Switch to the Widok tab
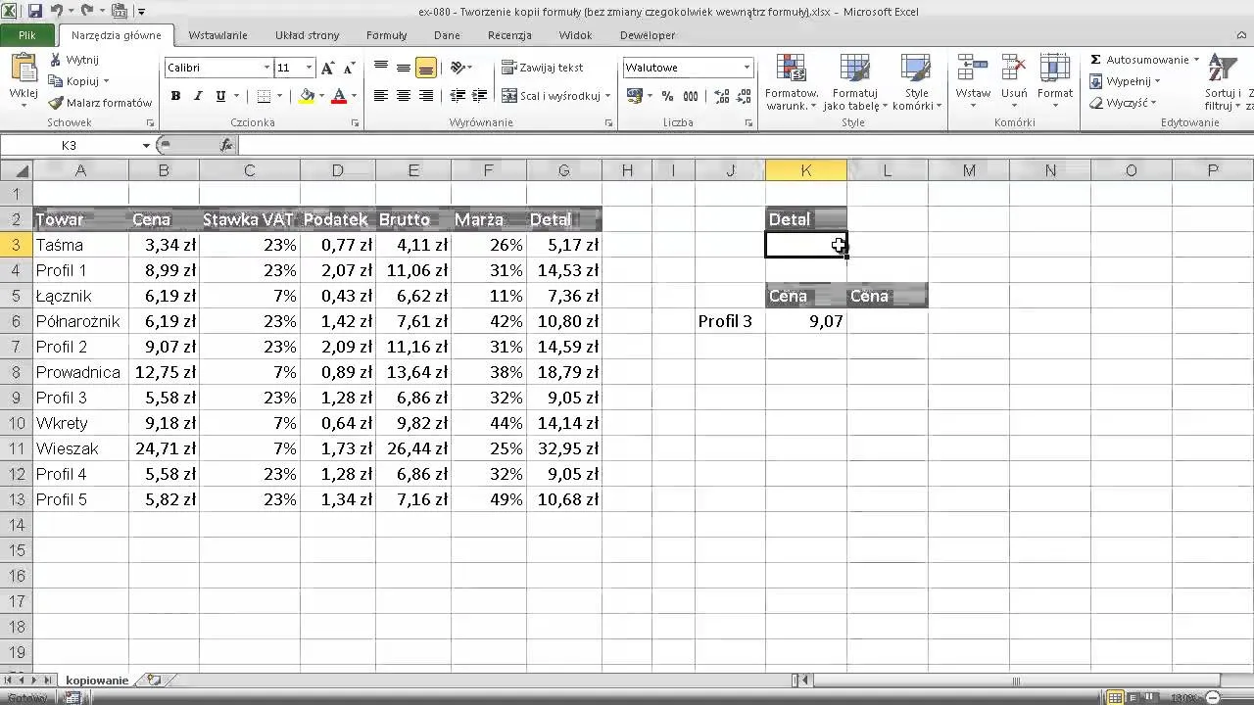The width and height of the screenshot is (1254, 705). [x=575, y=35]
